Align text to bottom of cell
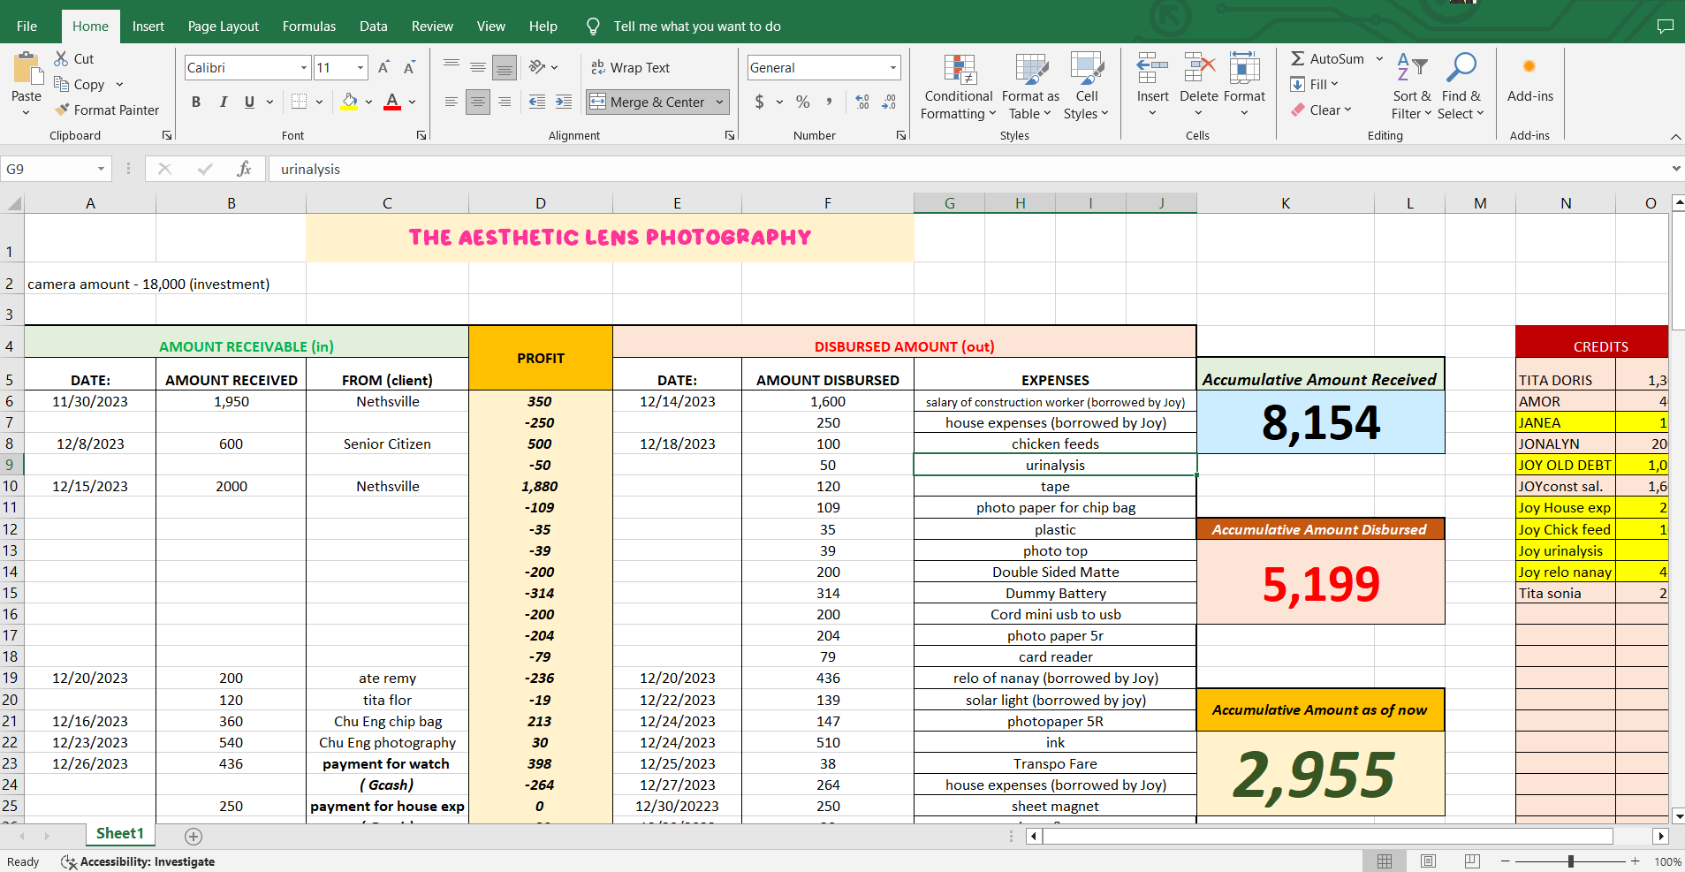The width and height of the screenshot is (1685, 872). 505,67
